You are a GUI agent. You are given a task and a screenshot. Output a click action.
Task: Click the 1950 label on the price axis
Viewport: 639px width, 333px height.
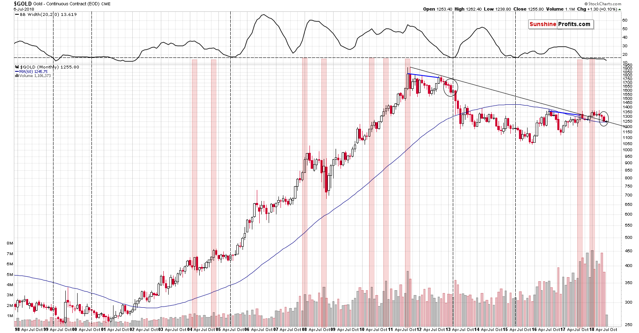628,65
